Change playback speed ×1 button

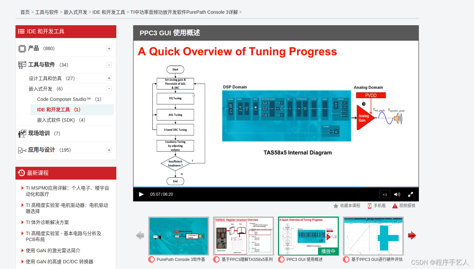[385, 194]
